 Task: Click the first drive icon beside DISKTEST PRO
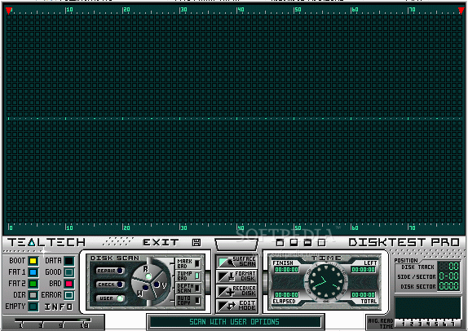[280, 242]
